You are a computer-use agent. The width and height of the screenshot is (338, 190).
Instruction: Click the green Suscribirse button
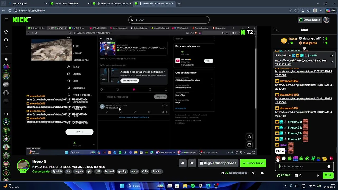[x=253, y=163]
